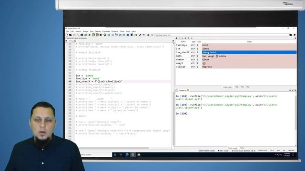This screenshot has height=171, width=305.
Task: Sort variables by the Name column
Action: tap(183, 42)
